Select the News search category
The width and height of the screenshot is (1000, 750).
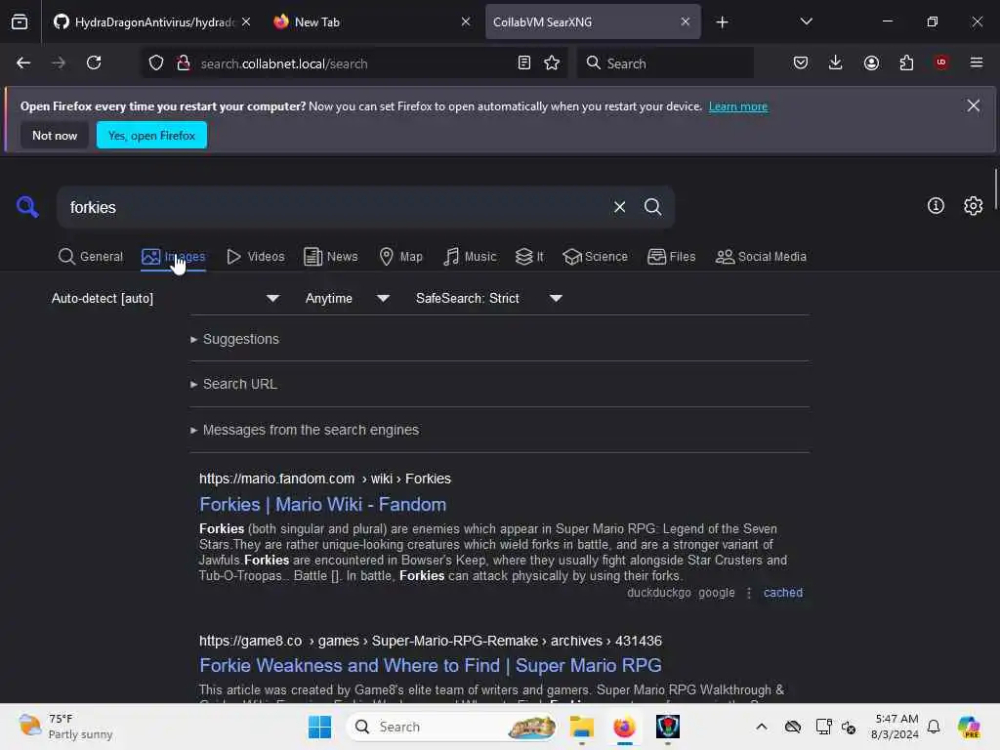331,257
